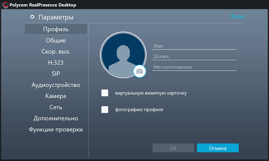The height and width of the screenshot is (161, 269).
Task: Click the Вход link
Action: pyautogui.click(x=237, y=16)
